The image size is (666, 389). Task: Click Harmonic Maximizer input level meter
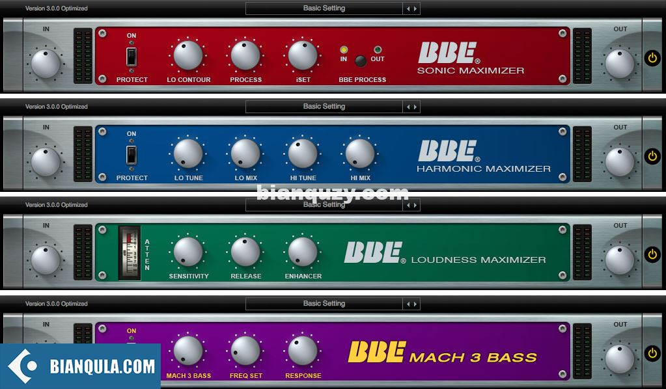pyautogui.click(x=83, y=154)
